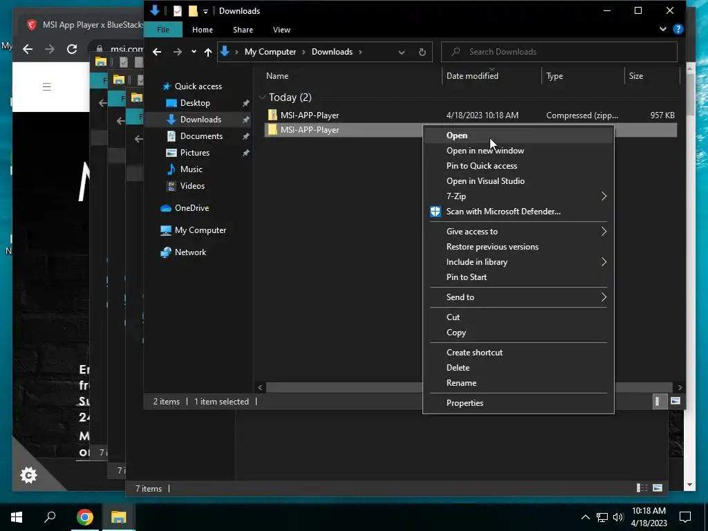Open Downloads in the navigation pane

coord(201,120)
